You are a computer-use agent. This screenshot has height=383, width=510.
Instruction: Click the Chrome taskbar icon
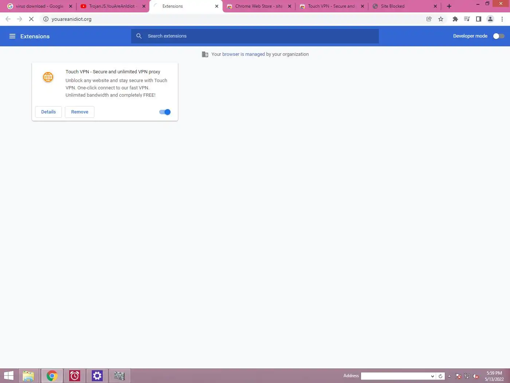[52, 376]
